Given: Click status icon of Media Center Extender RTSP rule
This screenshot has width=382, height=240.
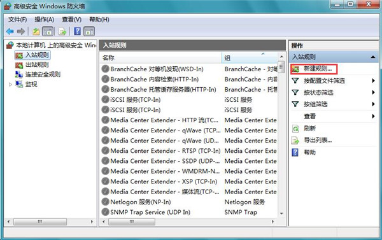Looking at the screenshot, I should pyautogui.click(x=105, y=151).
